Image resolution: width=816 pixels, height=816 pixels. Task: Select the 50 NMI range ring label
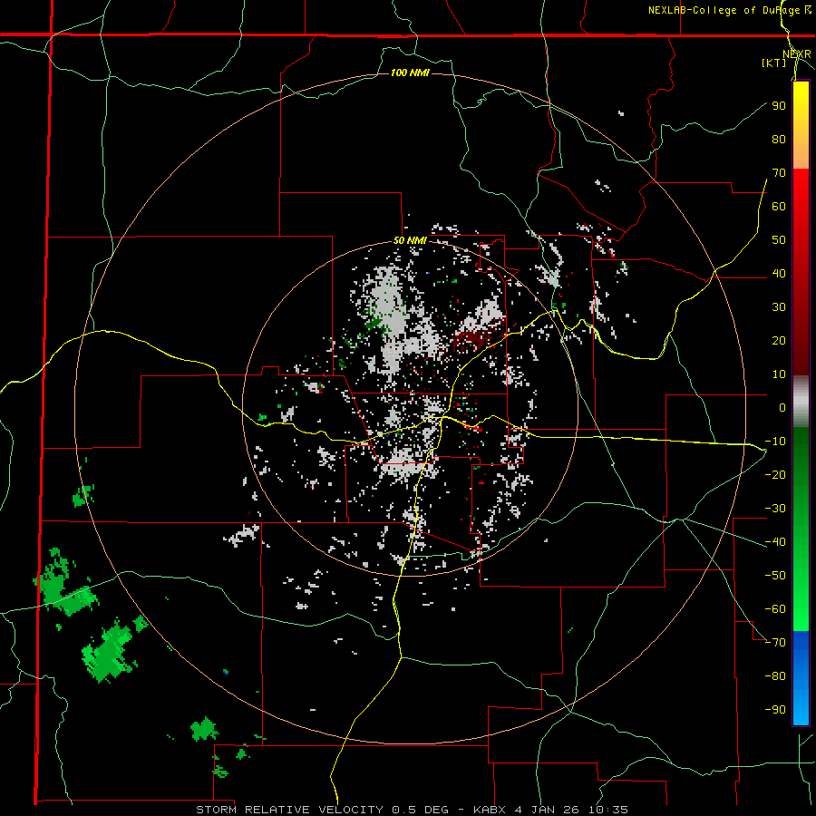pyautogui.click(x=410, y=240)
